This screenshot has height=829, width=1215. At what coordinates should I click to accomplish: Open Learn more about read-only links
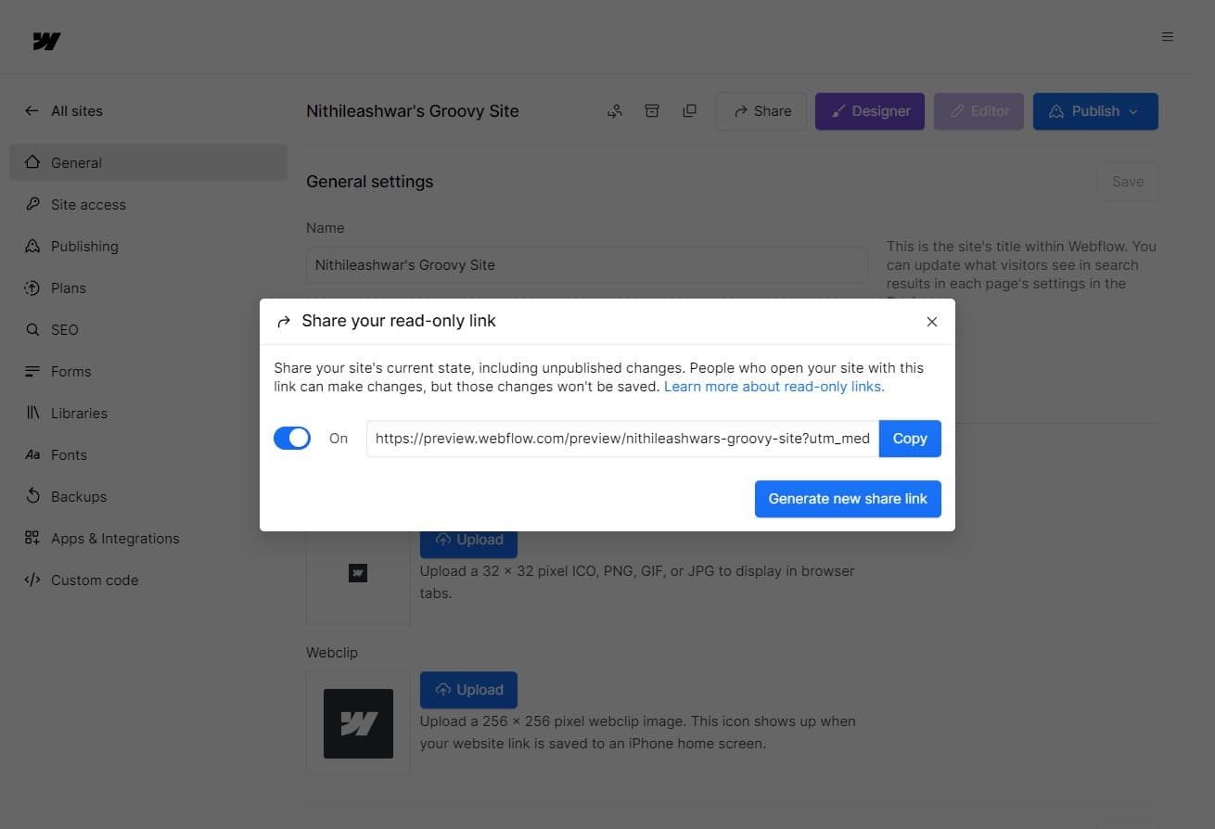pyautogui.click(x=774, y=387)
